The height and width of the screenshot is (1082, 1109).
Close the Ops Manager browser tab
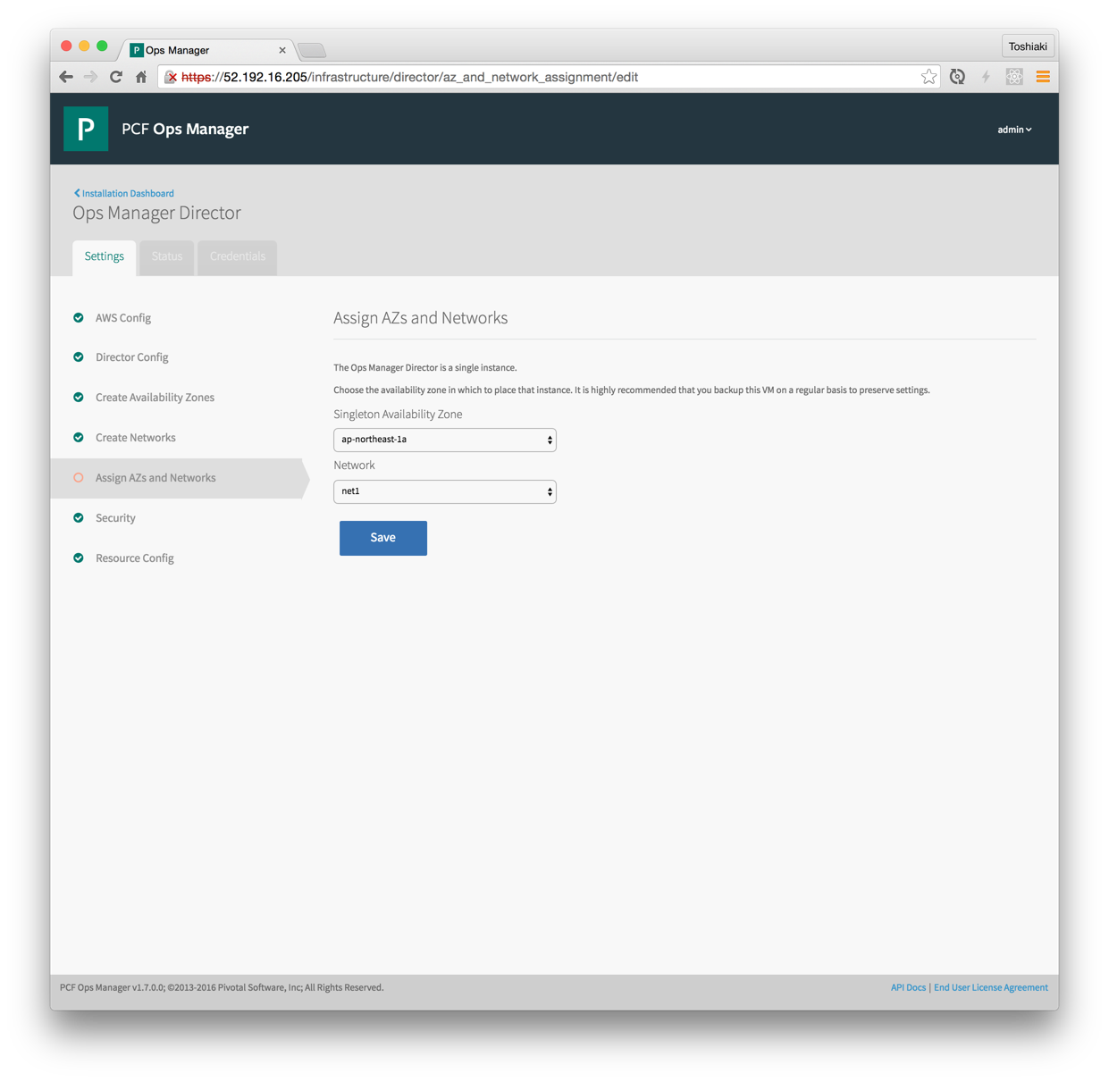(282, 50)
